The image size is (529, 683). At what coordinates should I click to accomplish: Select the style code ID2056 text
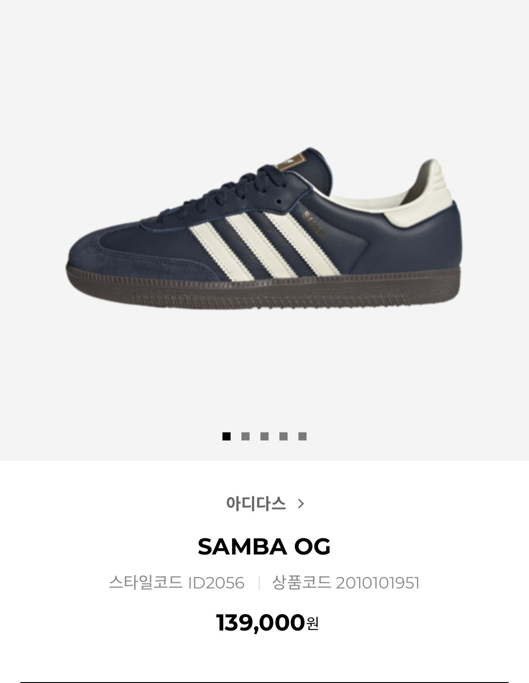(216, 583)
